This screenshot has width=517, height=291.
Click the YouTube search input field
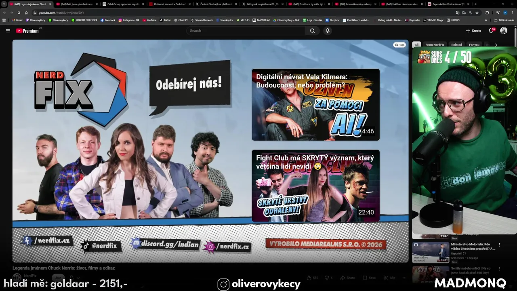[246, 31]
